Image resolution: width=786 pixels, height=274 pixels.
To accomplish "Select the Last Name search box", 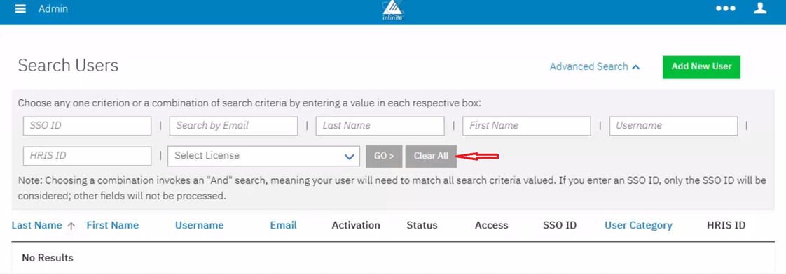I will coord(380,126).
